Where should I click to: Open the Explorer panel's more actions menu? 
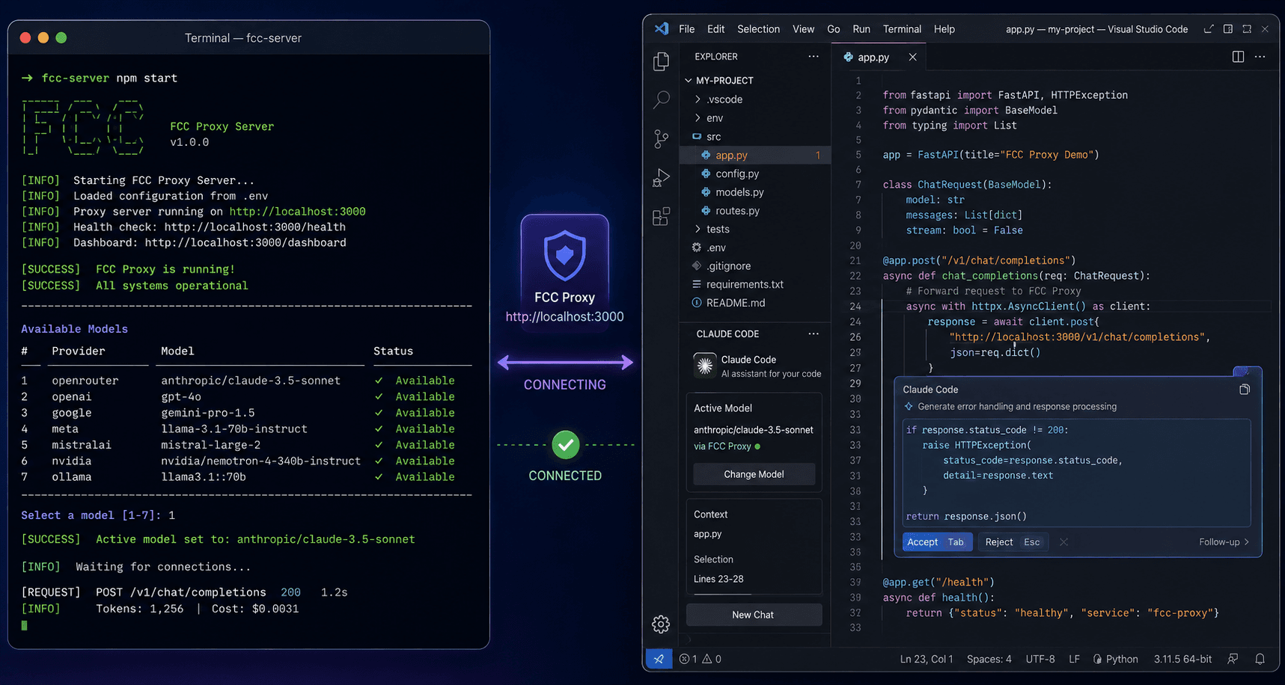[814, 57]
